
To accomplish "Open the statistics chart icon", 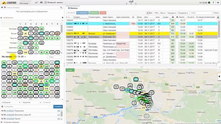I will 36,2.
